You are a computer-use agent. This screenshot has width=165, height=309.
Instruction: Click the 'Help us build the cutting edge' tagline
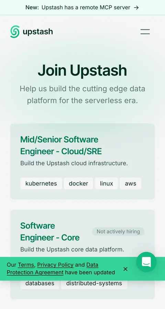point(82,95)
